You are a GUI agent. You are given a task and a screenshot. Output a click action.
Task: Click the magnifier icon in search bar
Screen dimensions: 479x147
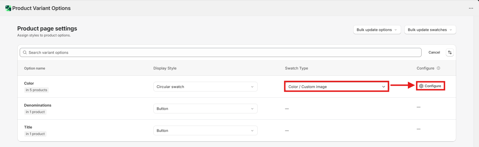(x=25, y=52)
